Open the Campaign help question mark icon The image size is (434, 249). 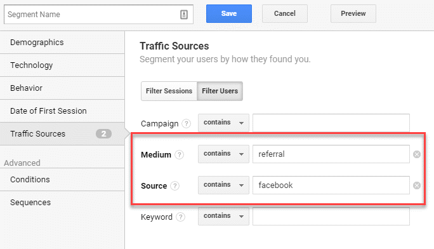click(x=187, y=123)
